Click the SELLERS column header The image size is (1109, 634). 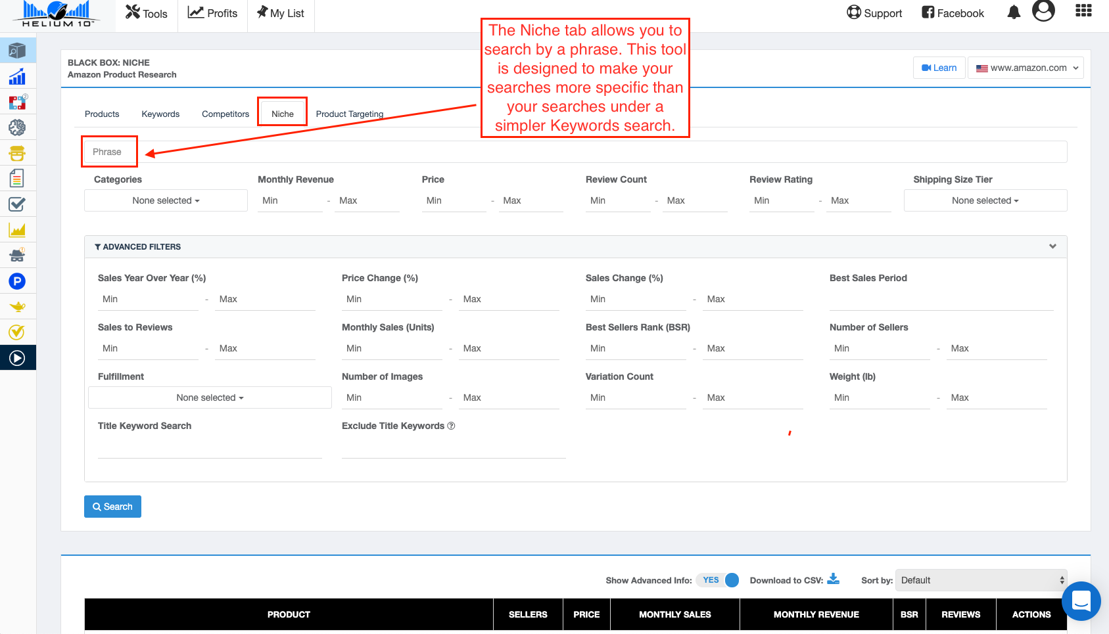(528, 614)
